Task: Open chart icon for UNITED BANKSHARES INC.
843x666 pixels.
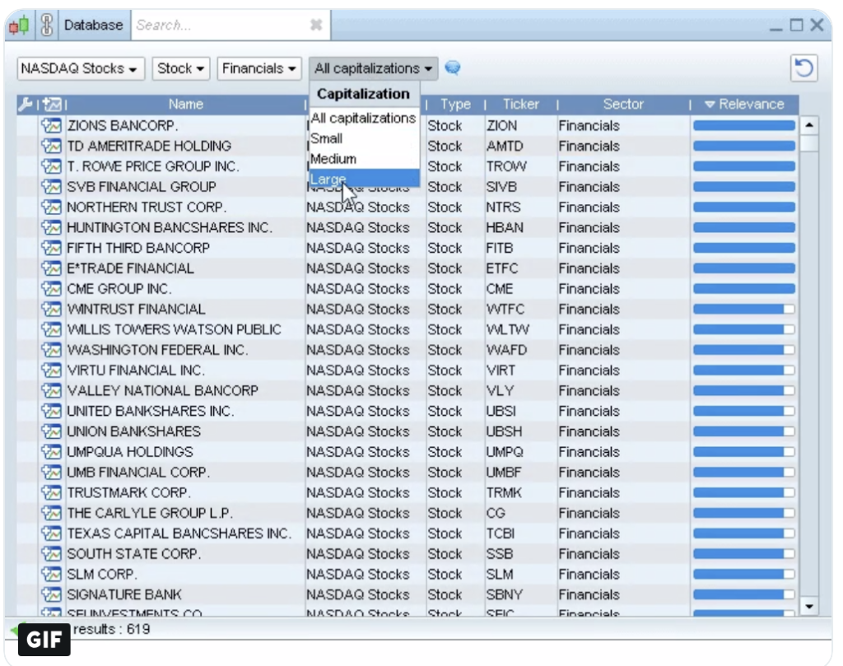Action: pyautogui.click(x=51, y=412)
